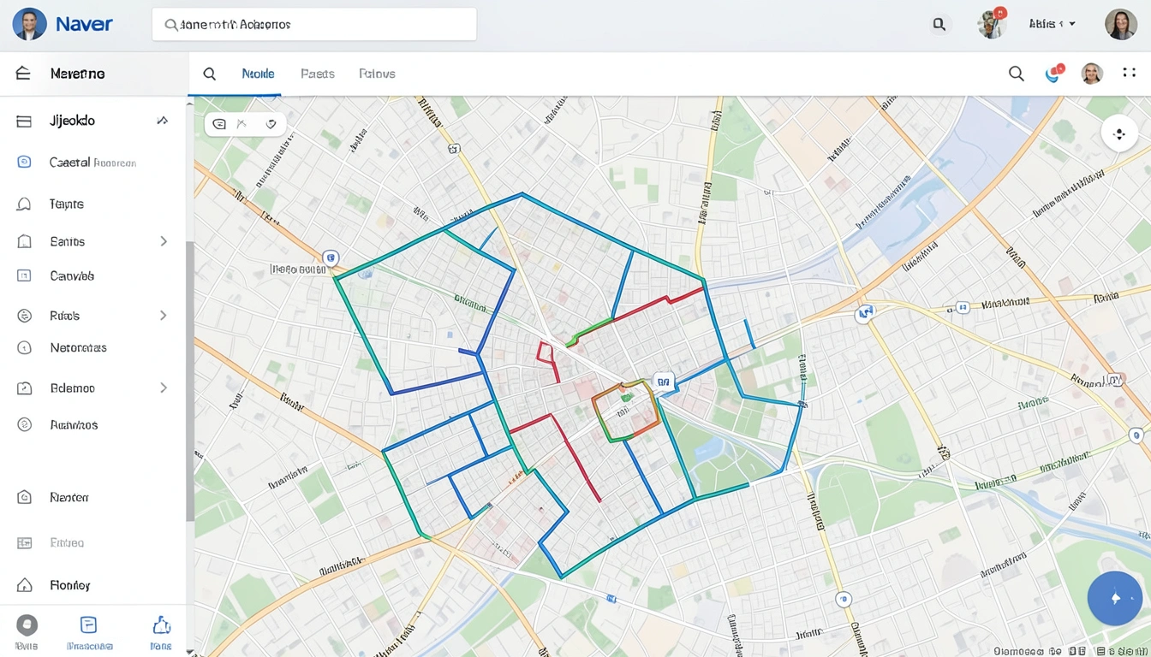Click the speech bubble icon in map toolbar
Viewport: 1151px width, 657px height.
coord(219,124)
